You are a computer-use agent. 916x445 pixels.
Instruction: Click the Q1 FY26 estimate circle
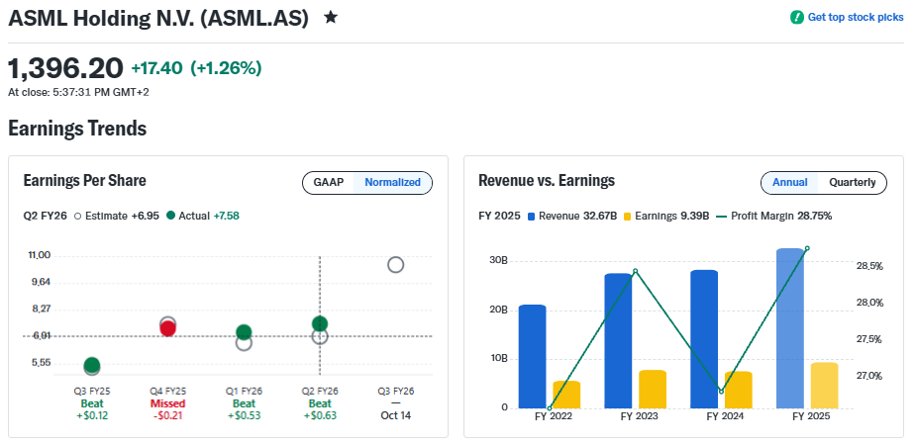click(x=244, y=343)
